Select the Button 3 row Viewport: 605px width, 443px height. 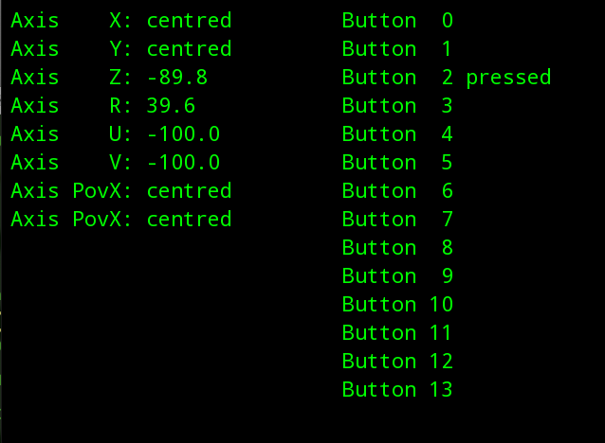click(397, 106)
